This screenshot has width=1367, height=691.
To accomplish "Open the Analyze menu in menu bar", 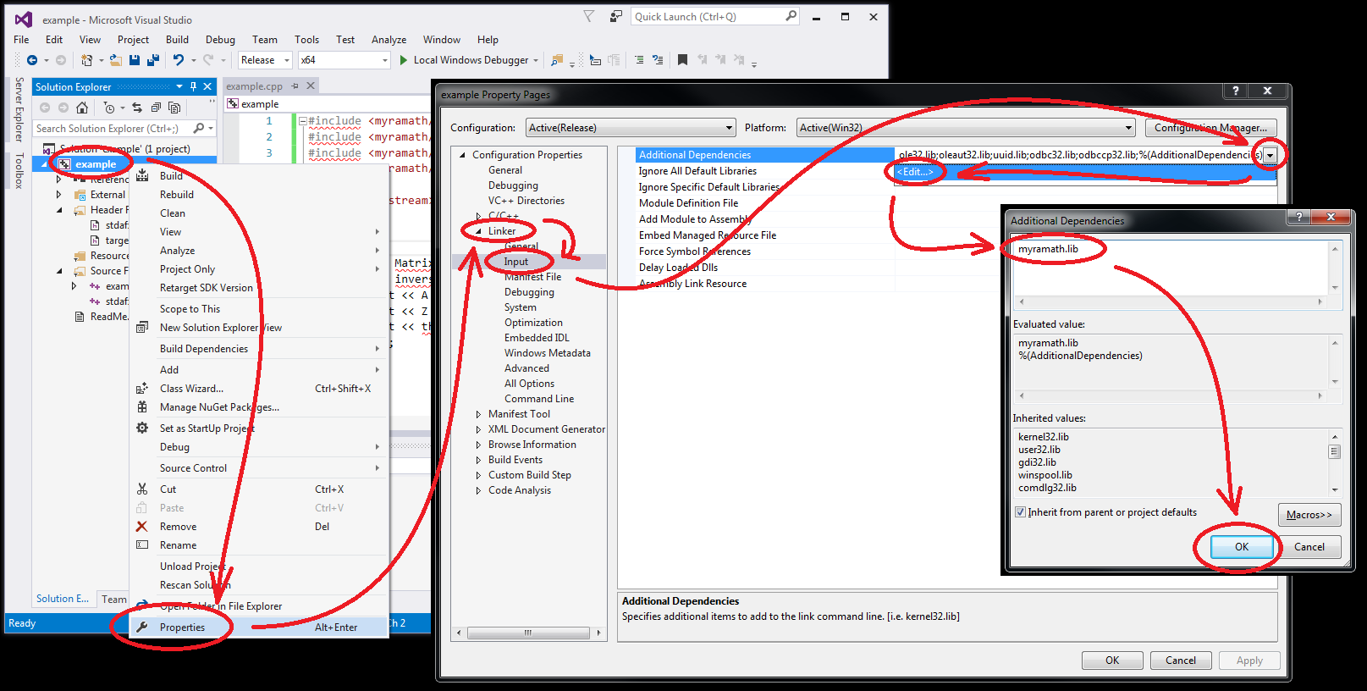I will (389, 40).
